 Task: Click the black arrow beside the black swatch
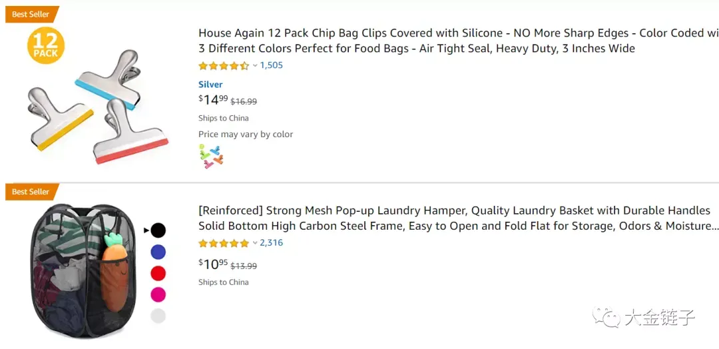click(146, 230)
